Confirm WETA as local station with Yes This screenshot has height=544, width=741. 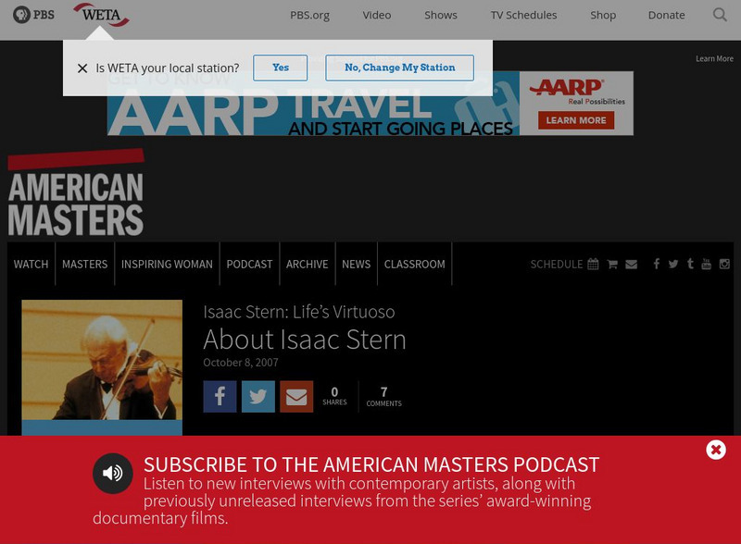pyautogui.click(x=281, y=68)
